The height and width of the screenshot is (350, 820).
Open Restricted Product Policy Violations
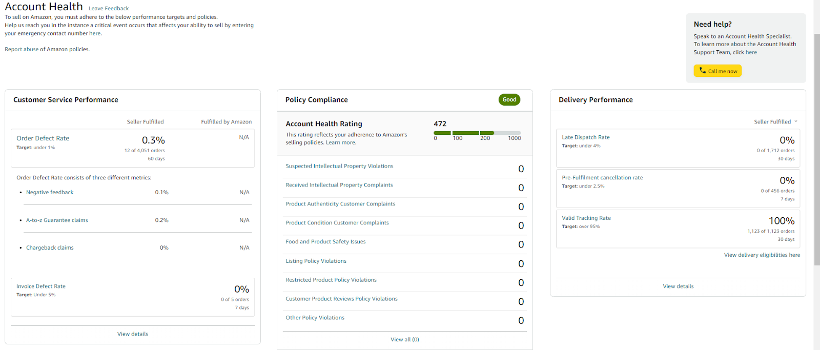pos(331,280)
